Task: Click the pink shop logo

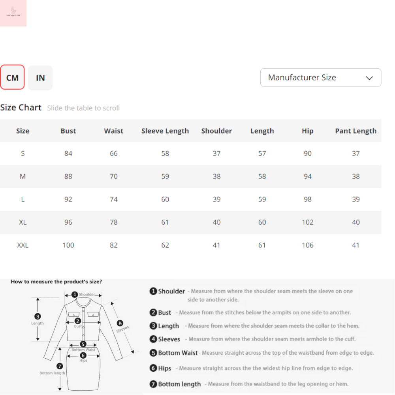Action: click(x=13, y=13)
